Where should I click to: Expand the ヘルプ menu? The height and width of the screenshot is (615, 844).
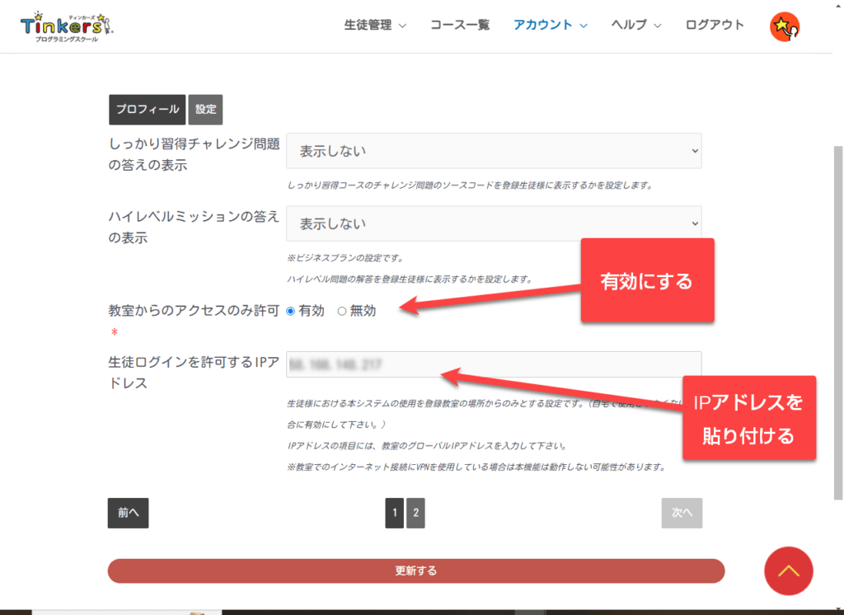pos(636,25)
